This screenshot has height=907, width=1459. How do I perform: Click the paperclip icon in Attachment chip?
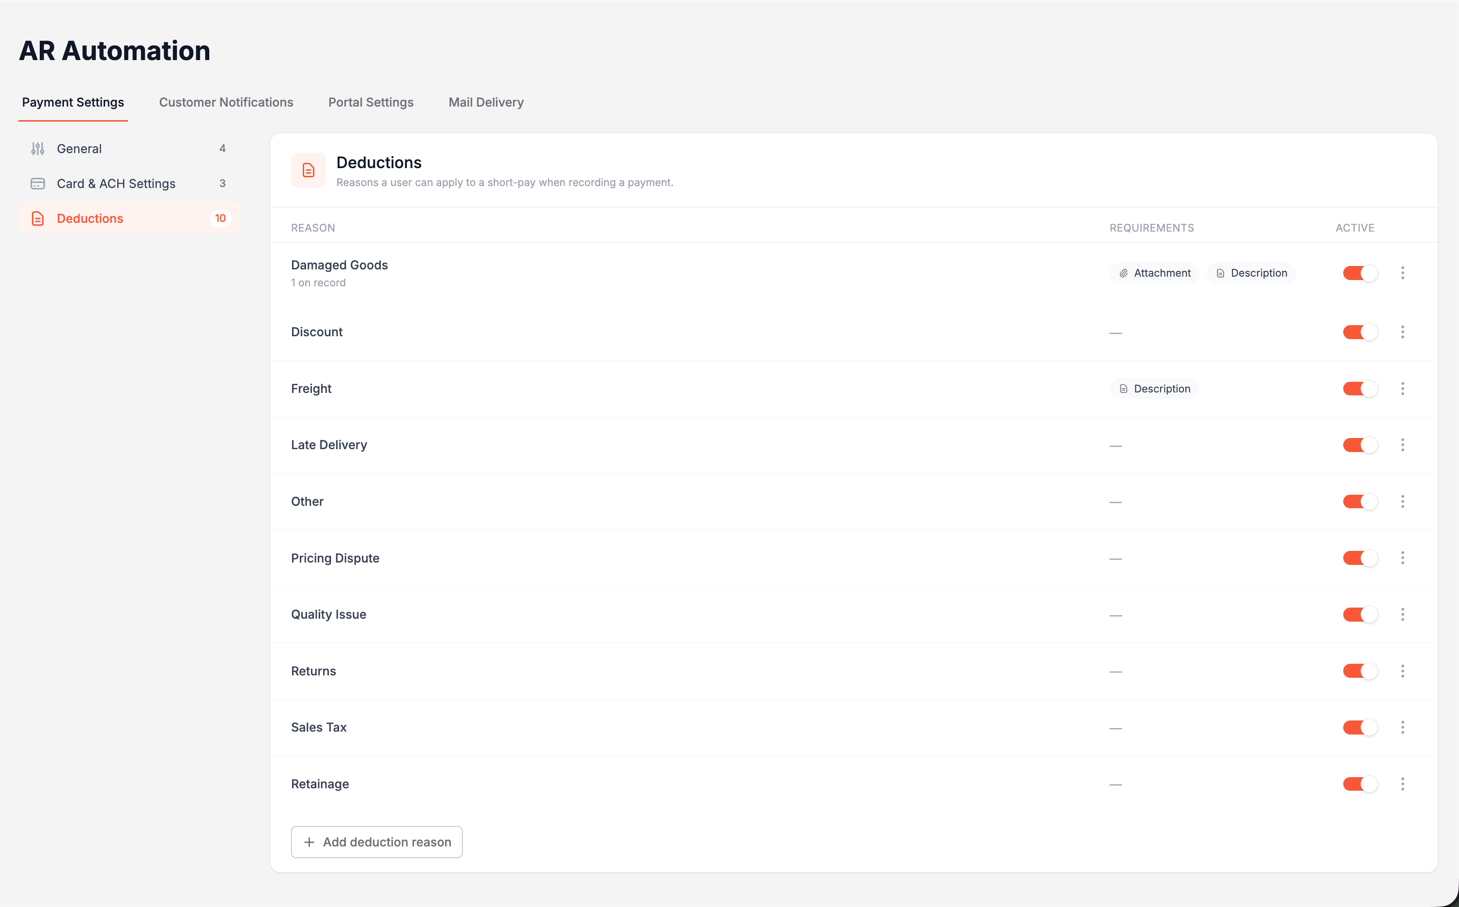pyautogui.click(x=1124, y=274)
